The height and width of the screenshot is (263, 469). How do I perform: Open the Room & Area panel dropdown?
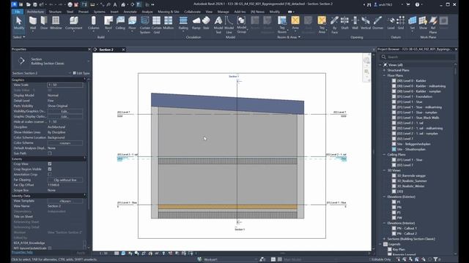[289, 37]
